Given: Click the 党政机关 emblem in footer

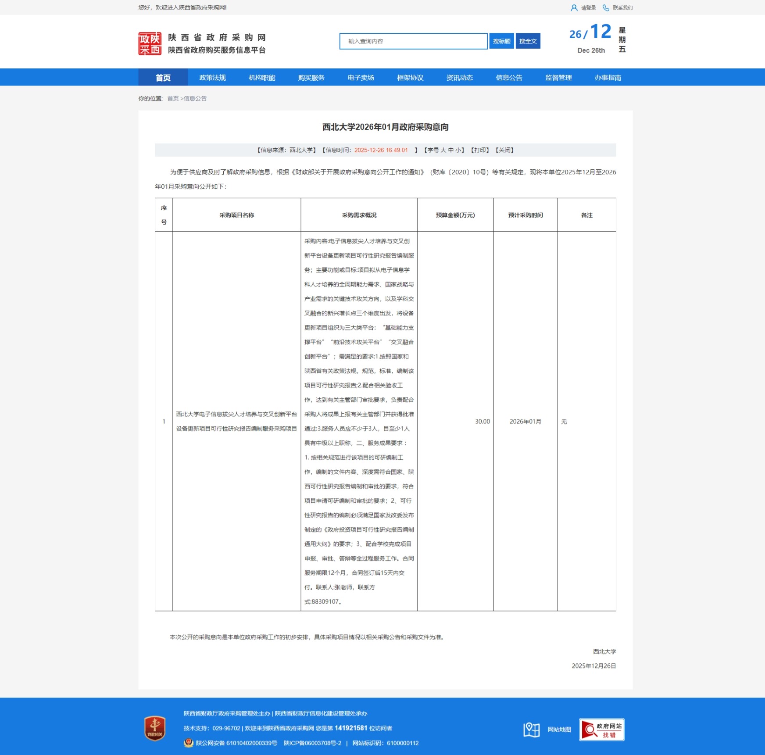Looking at the screenshot, I should [155, 728].
